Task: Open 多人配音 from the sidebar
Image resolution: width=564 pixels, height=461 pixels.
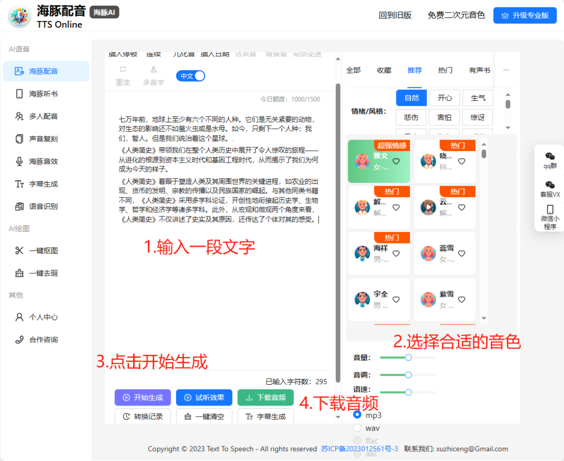Action: point(19,117)
